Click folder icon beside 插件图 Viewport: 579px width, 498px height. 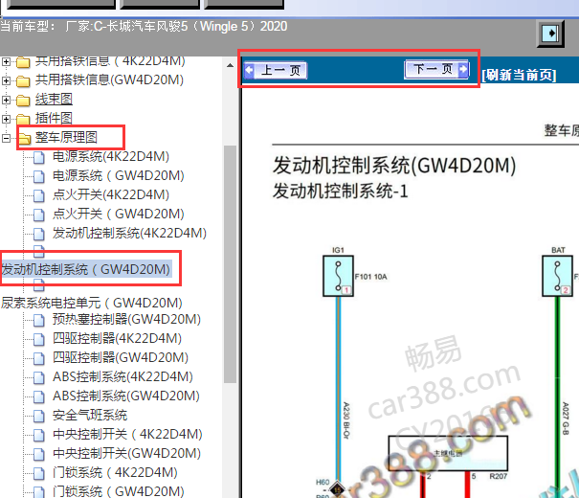(x=23, y=120)
